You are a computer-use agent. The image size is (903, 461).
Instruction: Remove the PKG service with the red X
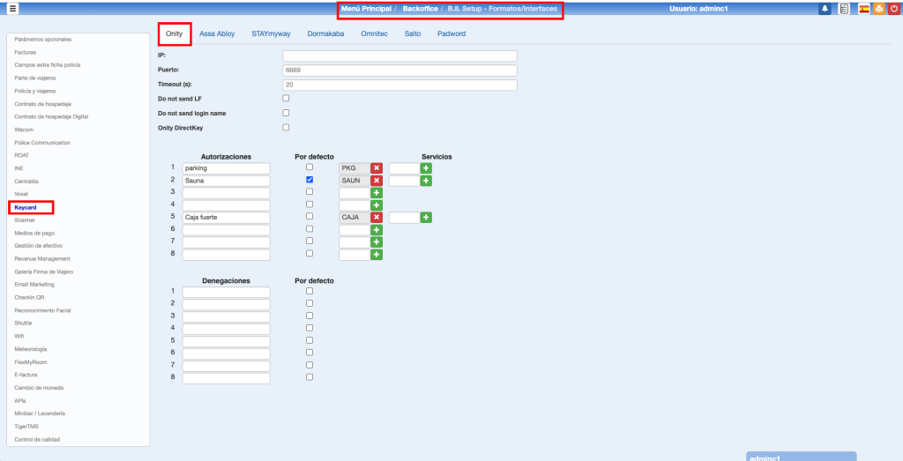pyautogui.click(x=377, y=167)
